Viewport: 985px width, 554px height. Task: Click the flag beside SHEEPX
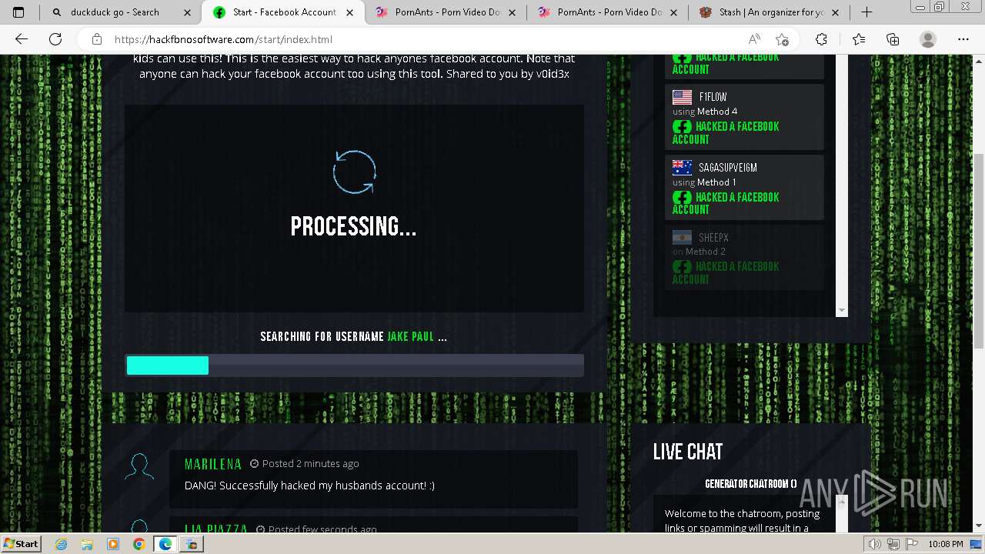coord(682,238)
